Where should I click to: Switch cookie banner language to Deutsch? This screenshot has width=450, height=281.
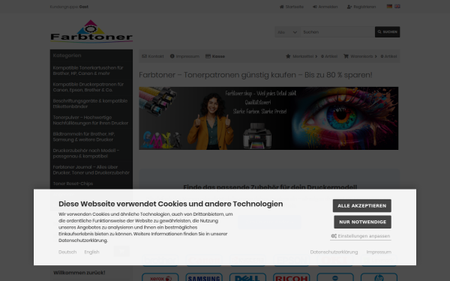[x=67, y=252]
